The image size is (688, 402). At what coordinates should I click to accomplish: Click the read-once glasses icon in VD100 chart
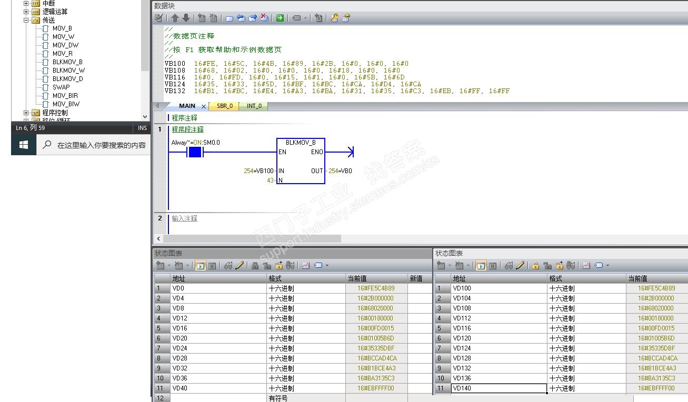pos(508,266)
